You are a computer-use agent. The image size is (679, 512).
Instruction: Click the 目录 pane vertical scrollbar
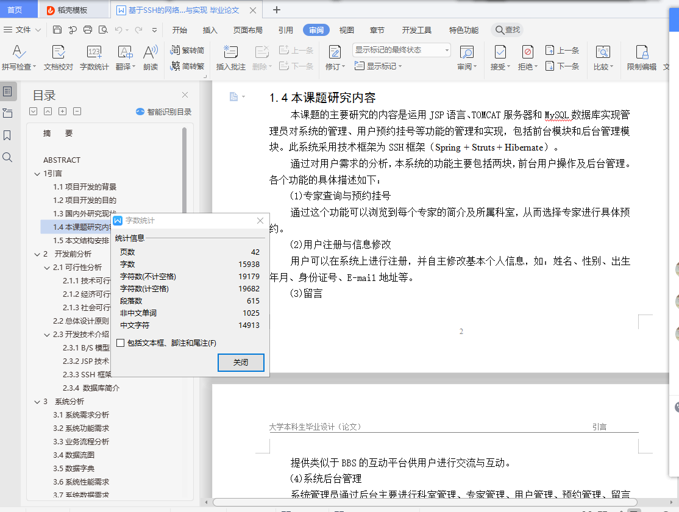pyautogui.click(x=185, y=170)
